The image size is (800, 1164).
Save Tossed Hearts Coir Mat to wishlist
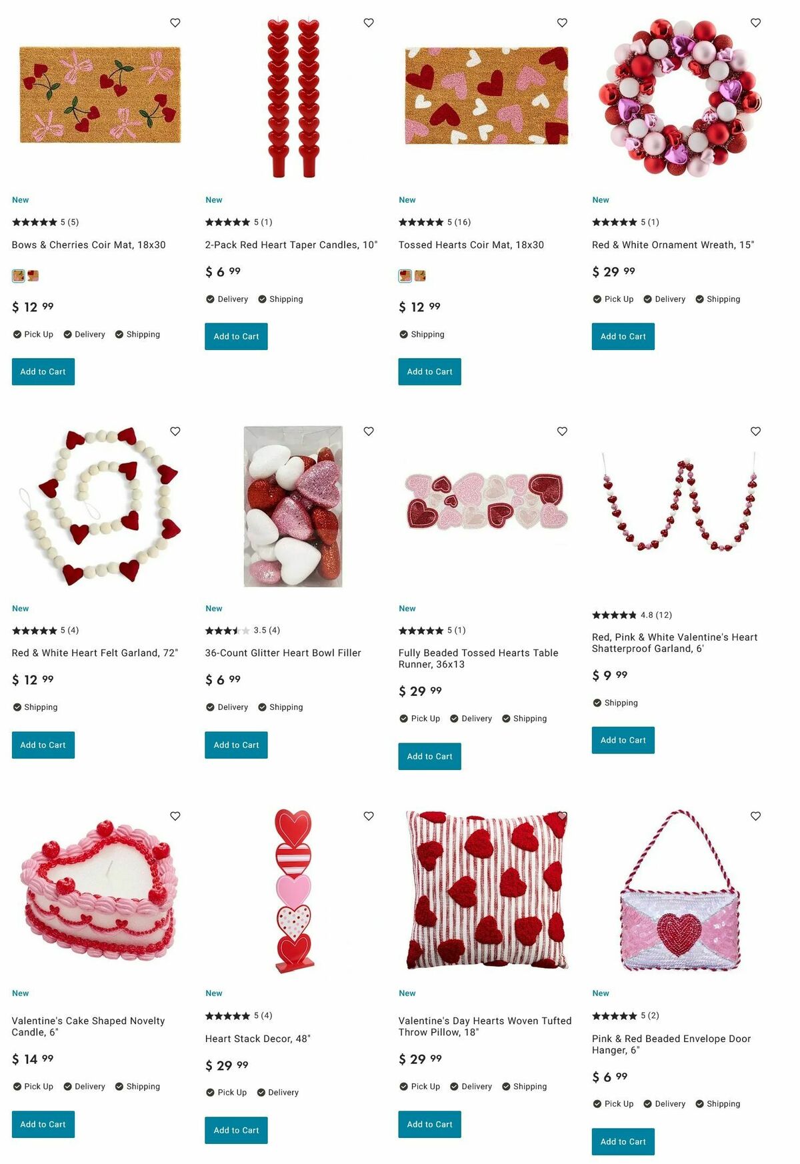(562, 23)
